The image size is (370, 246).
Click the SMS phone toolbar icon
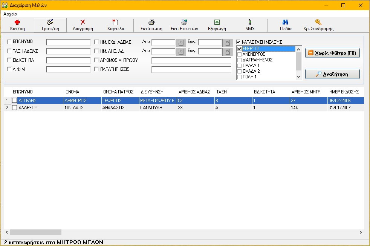250,23
